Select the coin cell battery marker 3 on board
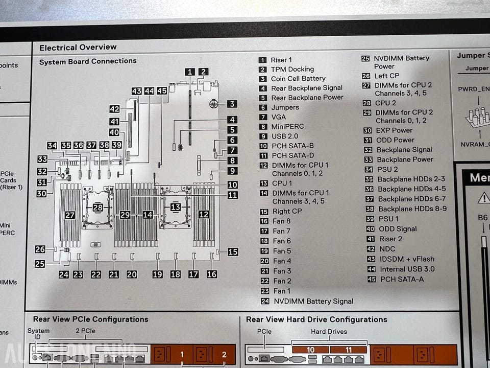Image resolution: width=490 pixels, height=368 pixels. pyautogui.click(x=232, y=104)
